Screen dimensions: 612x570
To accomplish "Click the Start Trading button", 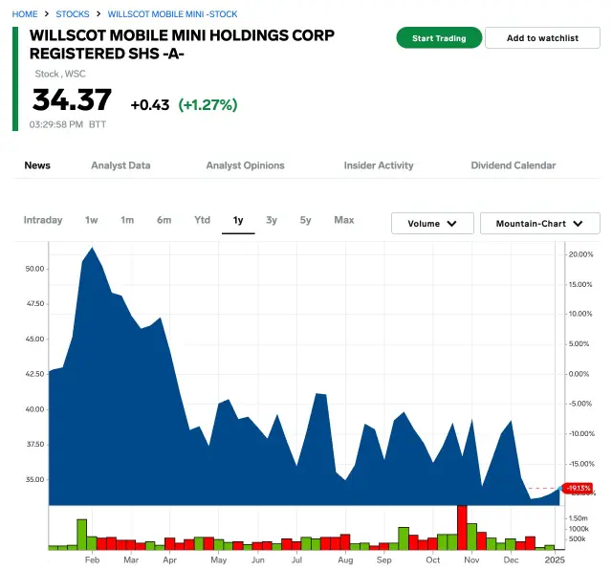I will pos(439,38).
